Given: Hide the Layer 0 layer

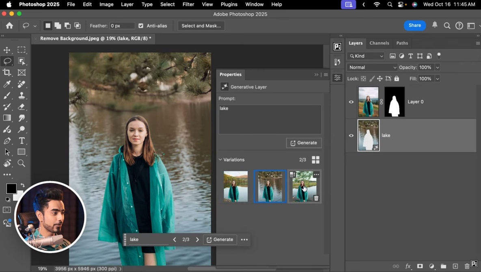Looking at the screenshot, I should pos(351,102).
